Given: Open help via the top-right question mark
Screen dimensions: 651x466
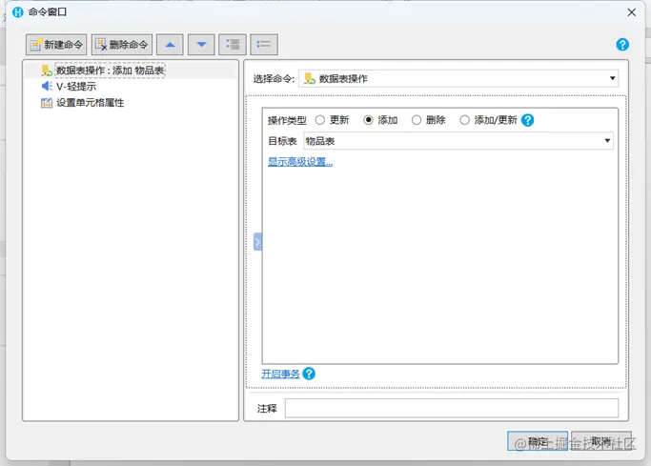Looking at the screenshot, I should pyautogui.click(x=622, y=45).
